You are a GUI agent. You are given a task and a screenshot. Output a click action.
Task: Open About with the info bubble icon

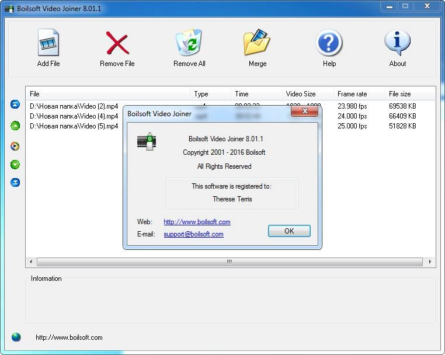click(397, 43)
